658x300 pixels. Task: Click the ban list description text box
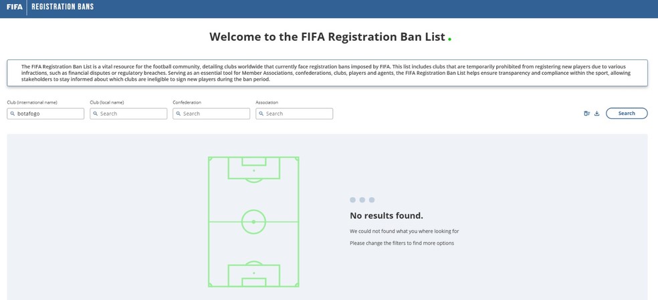(327, 73)
